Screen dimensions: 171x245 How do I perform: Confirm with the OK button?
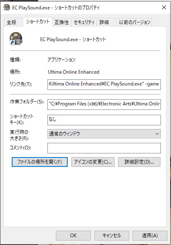click(x=73, y=236)
